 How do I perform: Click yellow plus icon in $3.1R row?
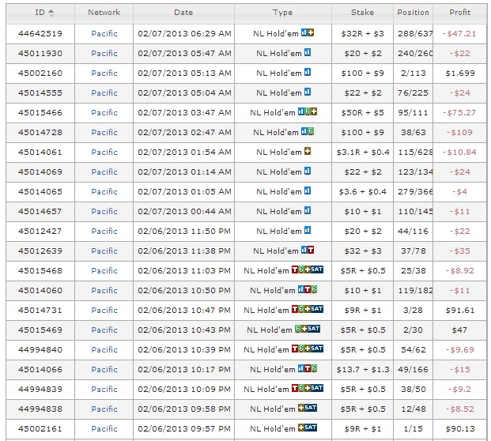pos(308,152)
